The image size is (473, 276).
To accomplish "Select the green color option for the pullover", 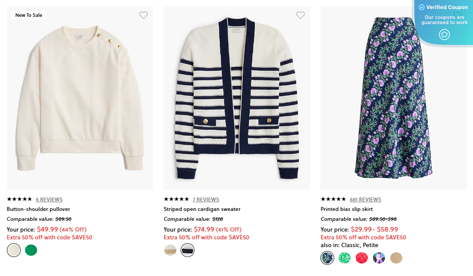I will point(31,250).
